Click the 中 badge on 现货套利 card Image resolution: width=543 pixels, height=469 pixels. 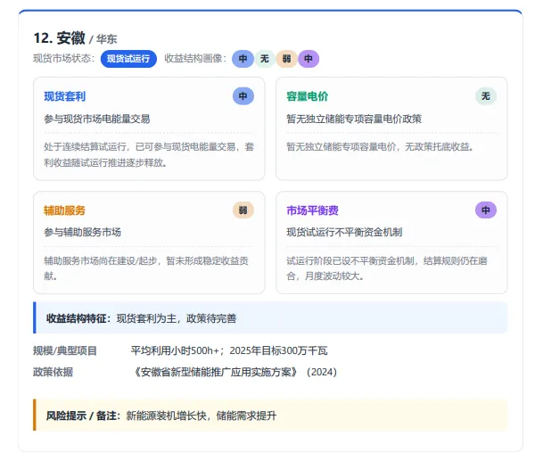[x=243, y=96]
